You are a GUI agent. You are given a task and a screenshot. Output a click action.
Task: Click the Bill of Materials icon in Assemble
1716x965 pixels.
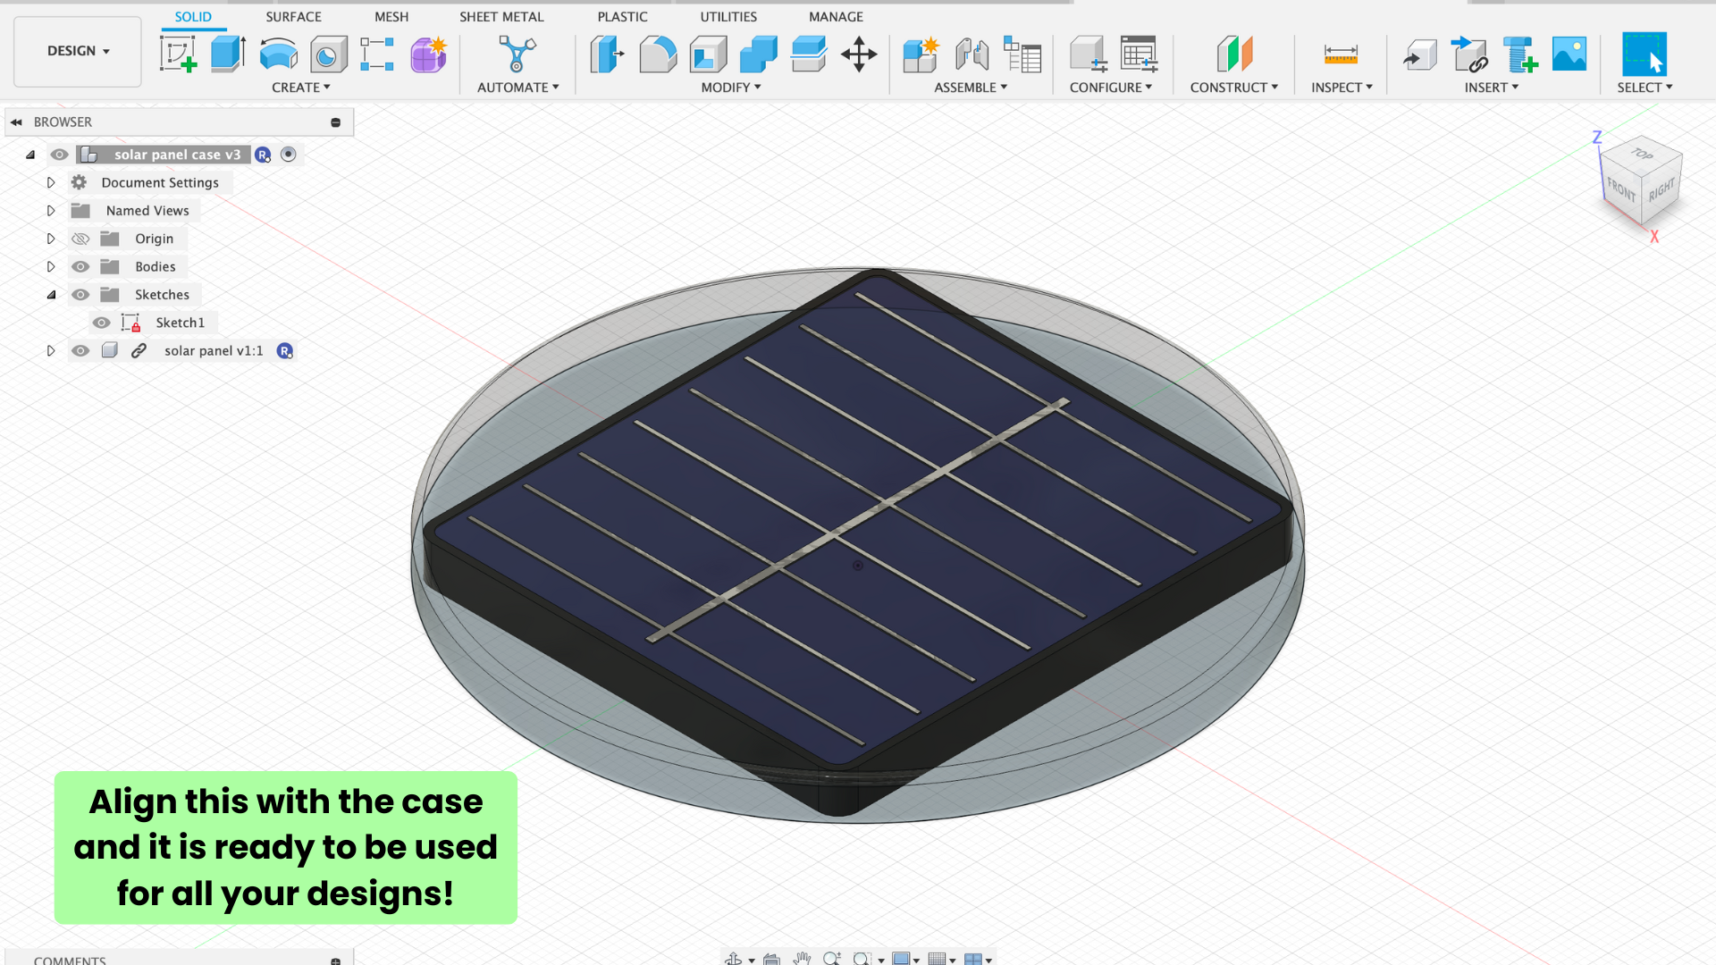(x=1022, y=55)
